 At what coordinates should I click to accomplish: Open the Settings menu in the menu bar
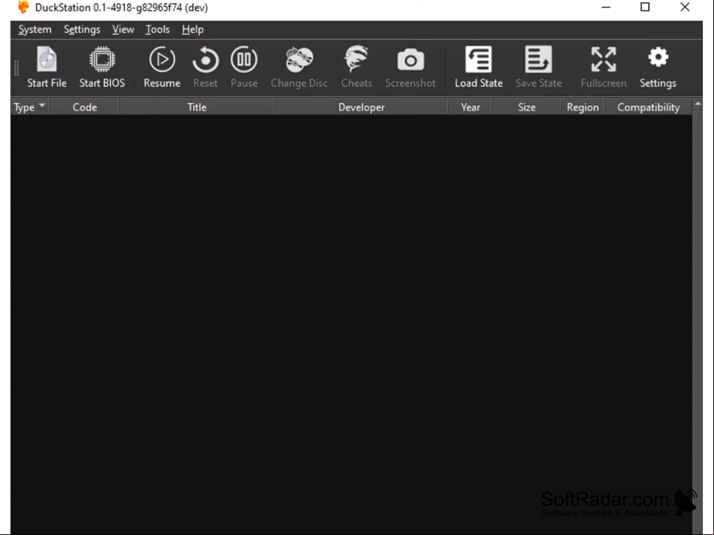click(x=82, y=30)
